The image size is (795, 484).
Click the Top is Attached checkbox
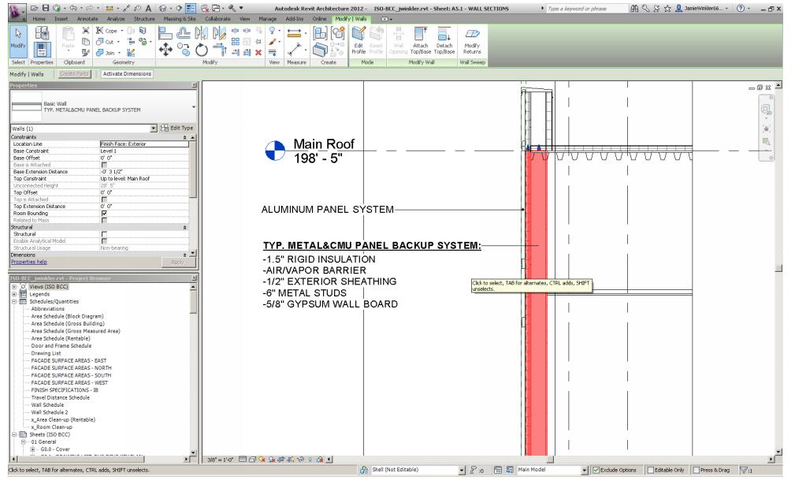(104, 199)
